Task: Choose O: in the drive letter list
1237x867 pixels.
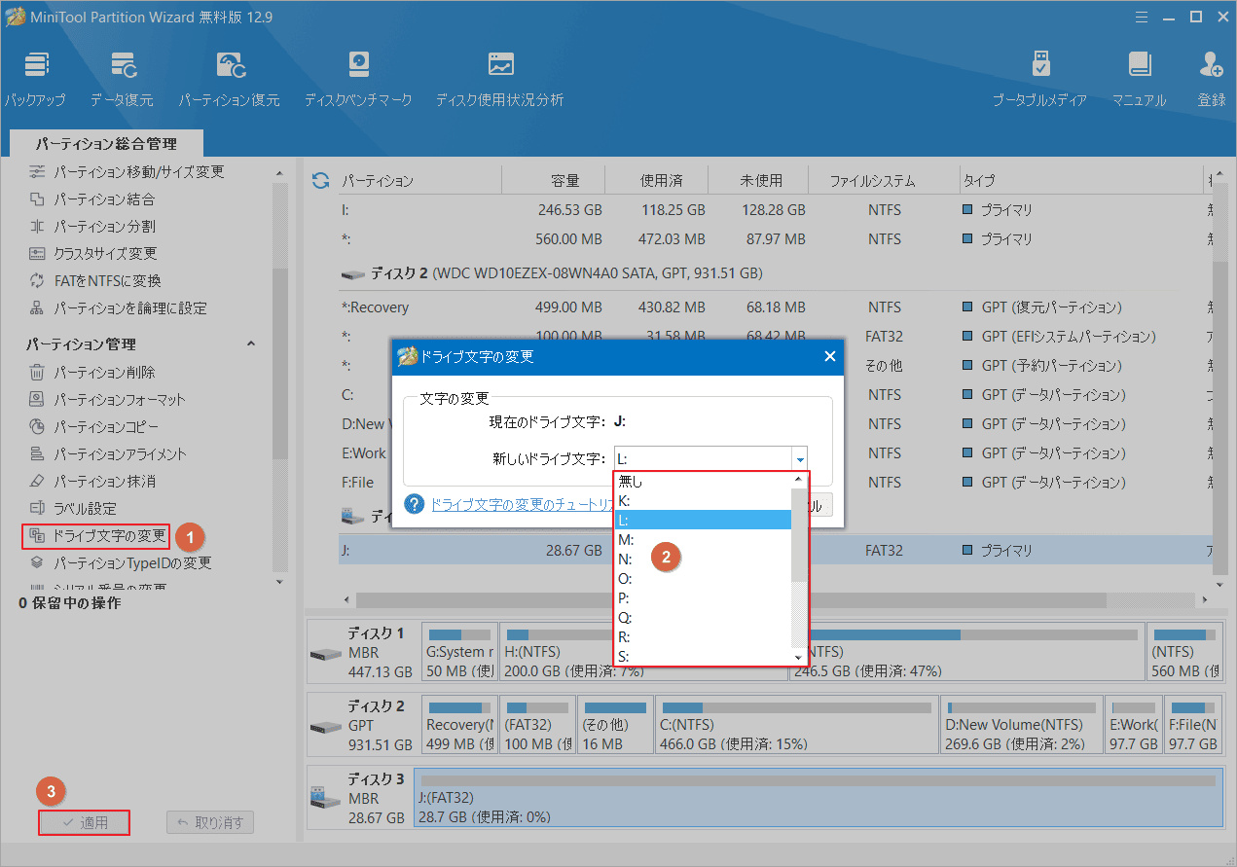Action: coord(703,579)
